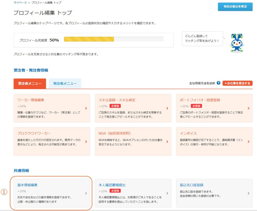Click 未登録 badge on スキル登録 card

[115, 106]
